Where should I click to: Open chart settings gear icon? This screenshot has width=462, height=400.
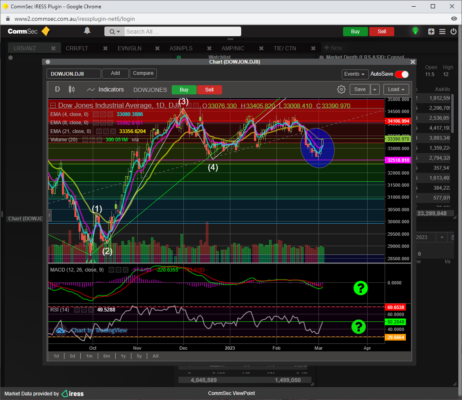pyautogui.click(x=341, y=89)
